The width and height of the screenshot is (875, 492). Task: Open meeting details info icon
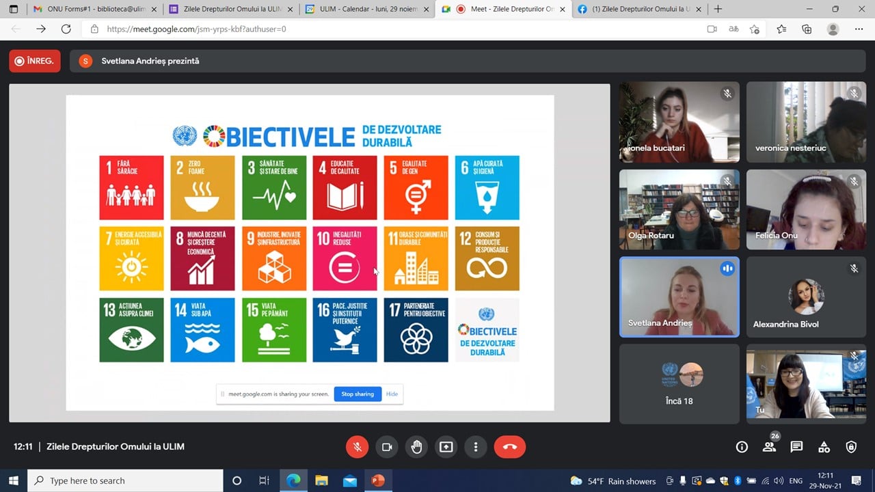(x=742, y=447)
